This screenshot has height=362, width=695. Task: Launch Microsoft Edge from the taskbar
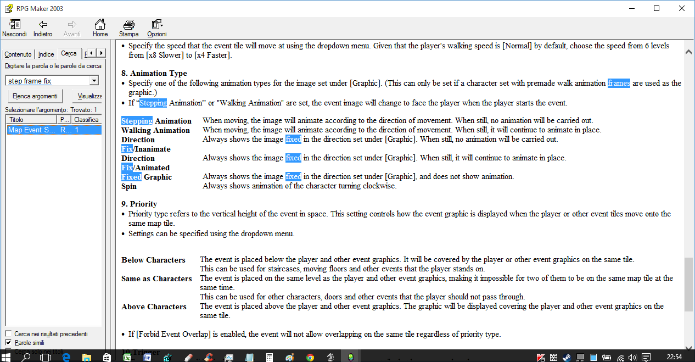tap(66, 357)
